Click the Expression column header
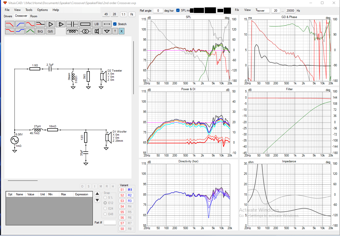 tap(82, 194)
